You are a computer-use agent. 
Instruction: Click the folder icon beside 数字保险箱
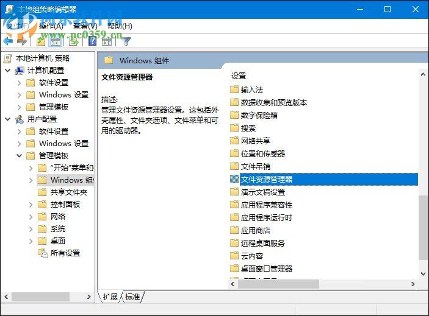tap(234, 115)
